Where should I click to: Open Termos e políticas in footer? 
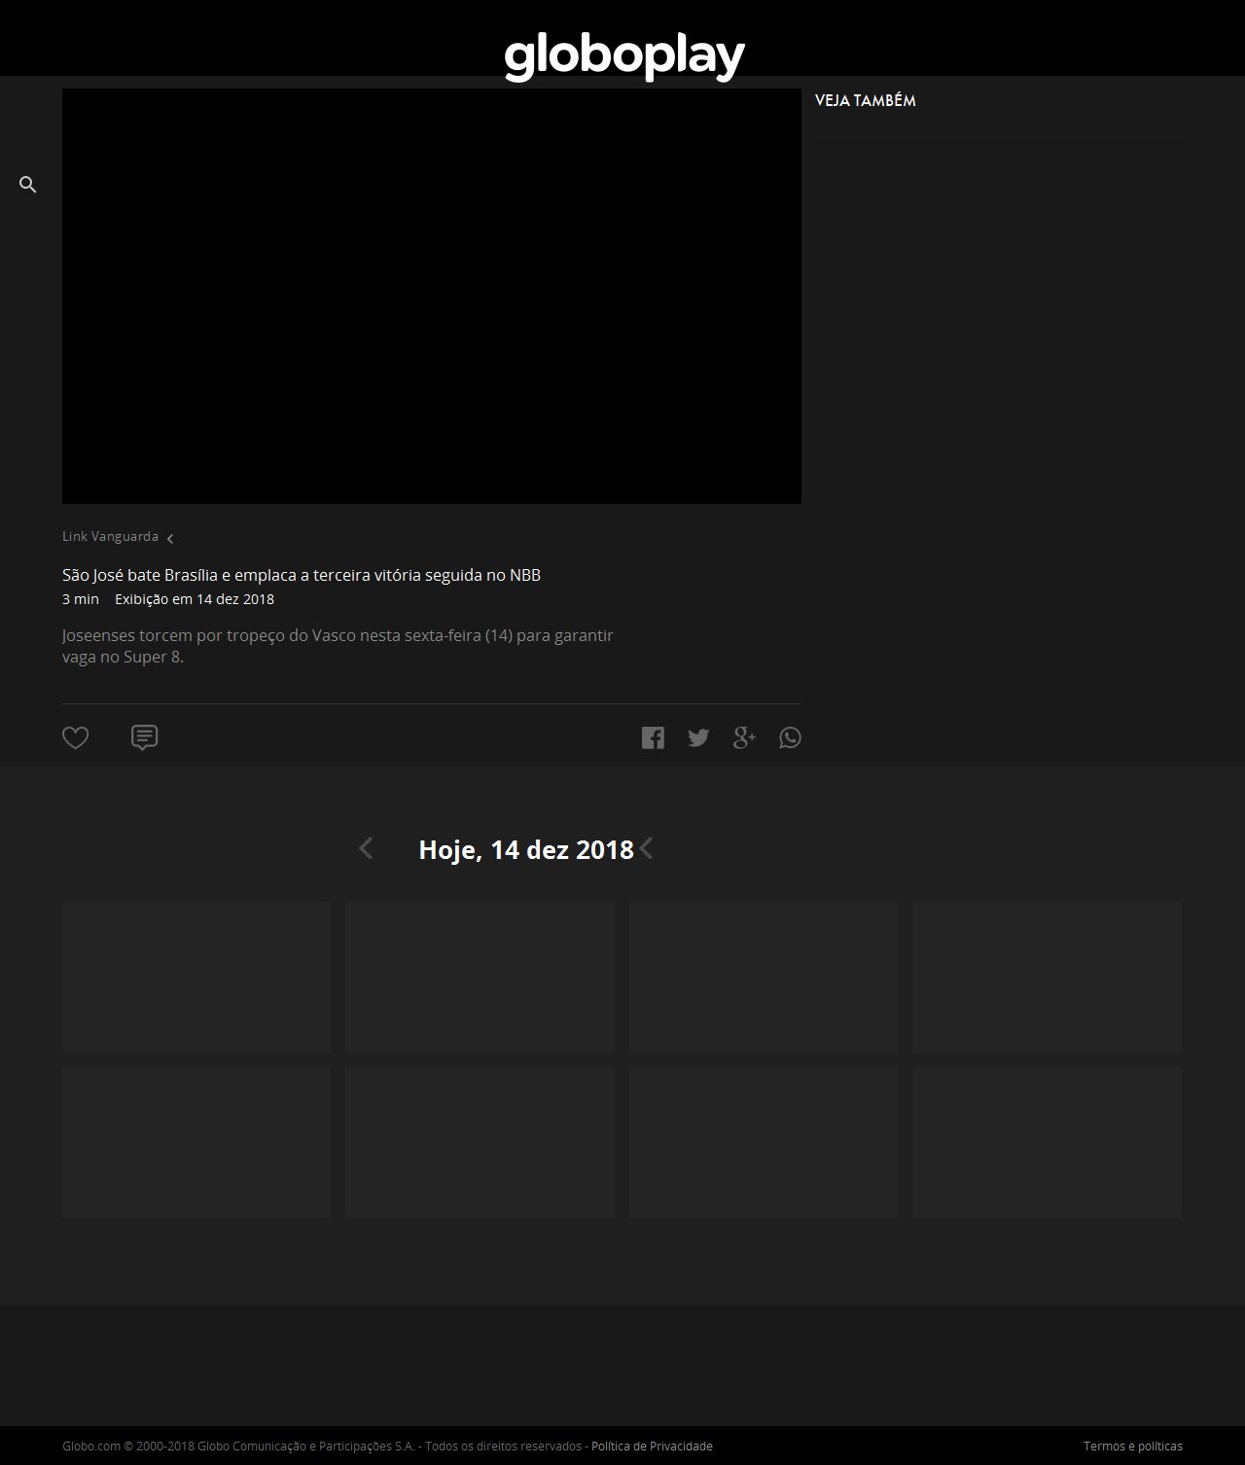(1132, 1447)
